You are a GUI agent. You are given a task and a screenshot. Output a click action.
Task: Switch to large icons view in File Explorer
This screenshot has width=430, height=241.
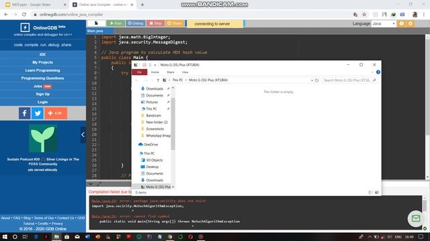coord(377,192)
